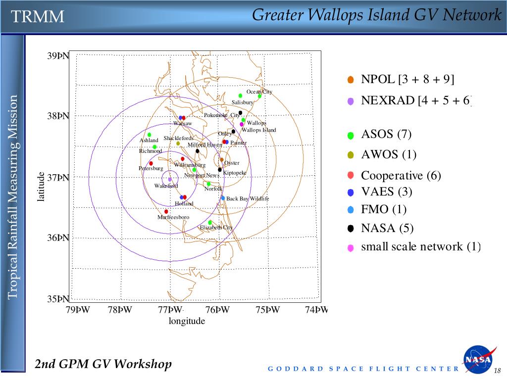Click the black NASA legend dot
Screen dimensions: 507x380
click(x=351, y=229)
